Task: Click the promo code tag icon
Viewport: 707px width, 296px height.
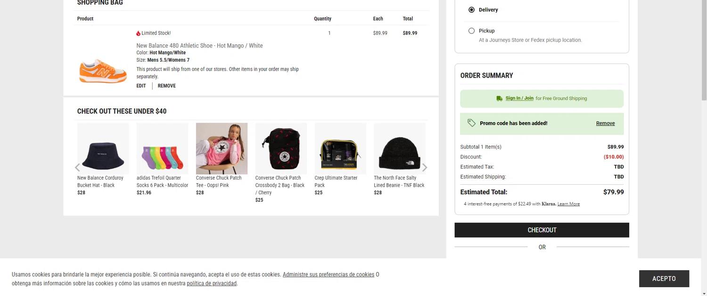Action: [x=471, y=123]
